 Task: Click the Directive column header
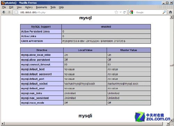point(42,50)
